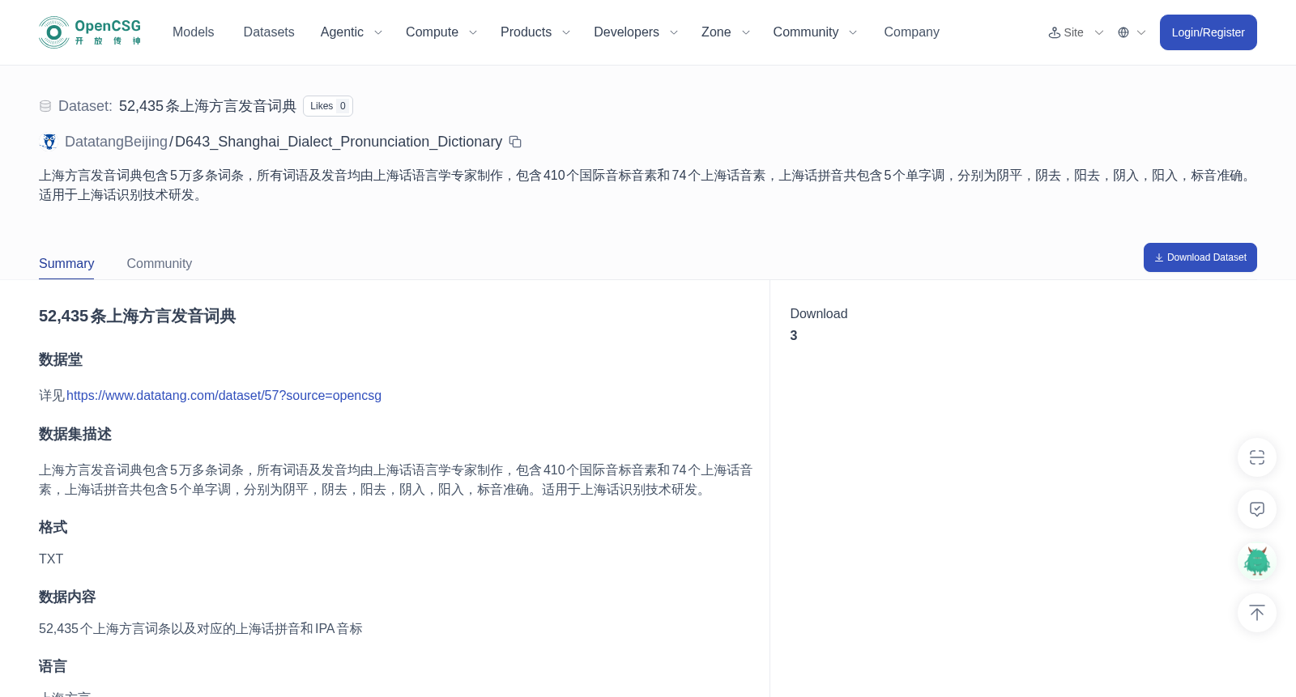
Task: Open the DatatangBeijing owner link
Action: click(116, 142)
